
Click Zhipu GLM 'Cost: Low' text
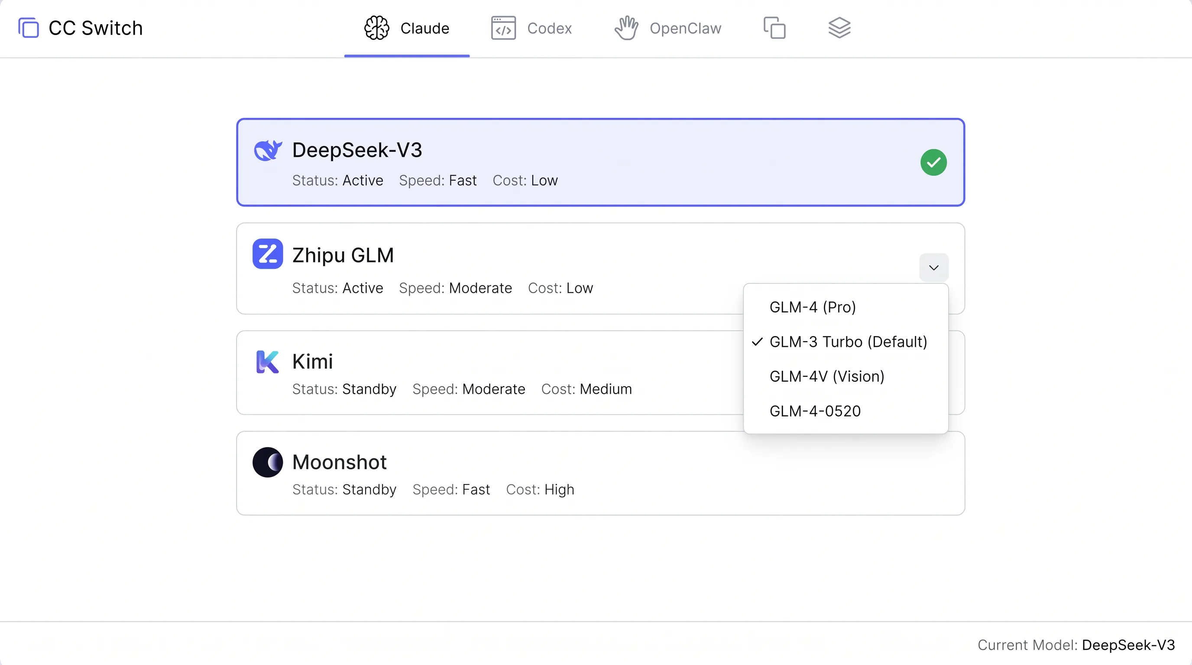tap(560, 288)
